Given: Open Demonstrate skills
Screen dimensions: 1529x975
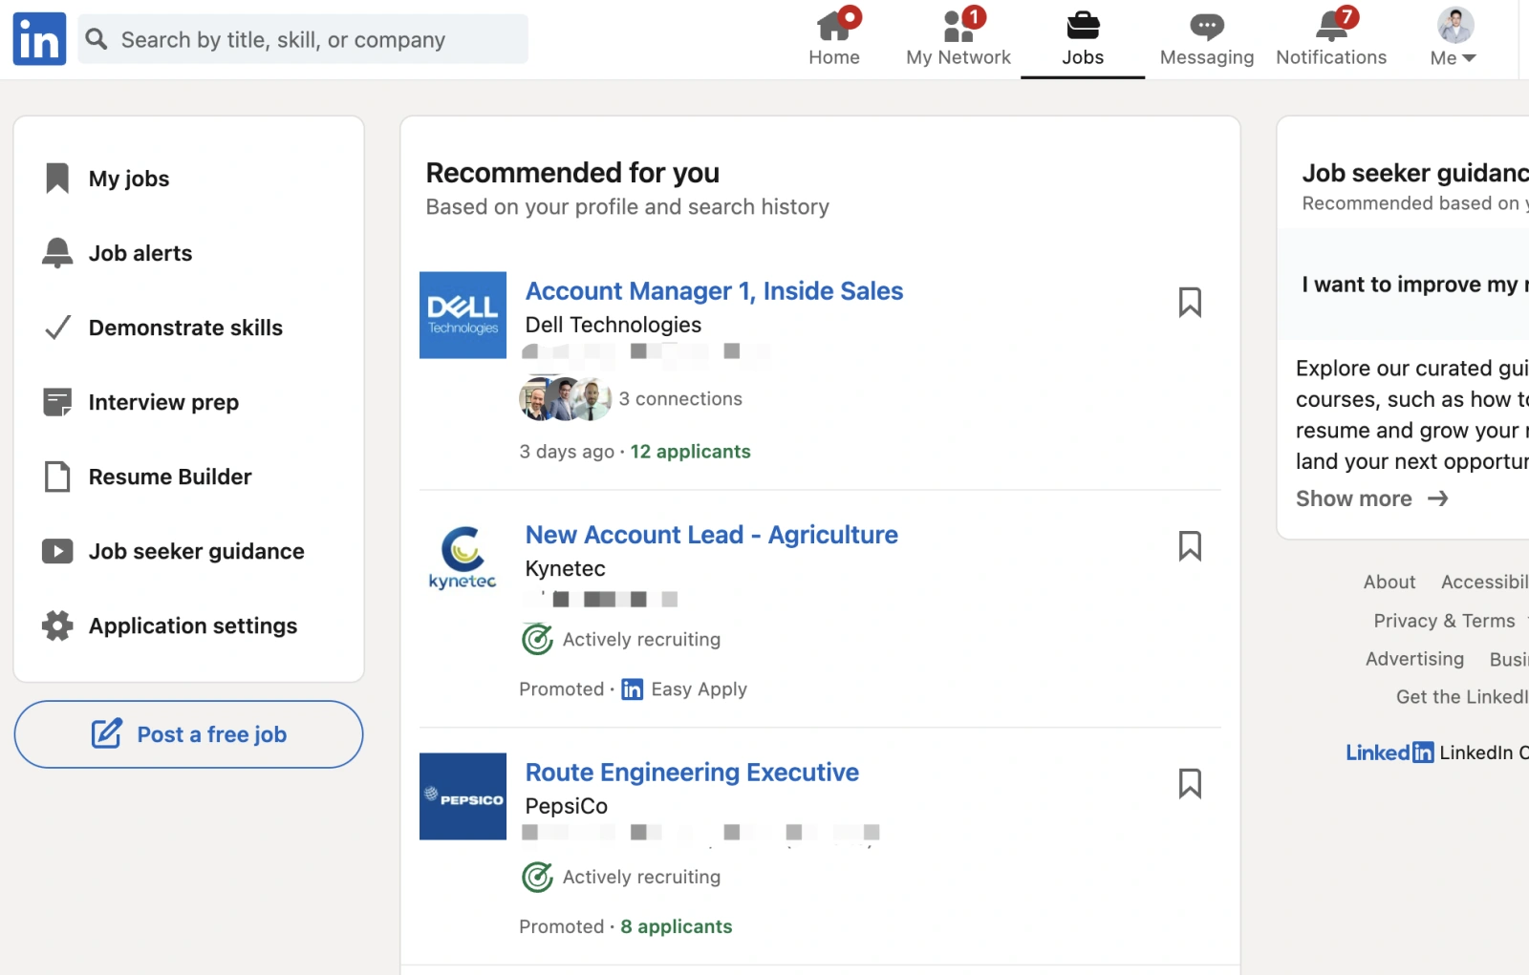Looking at the screenshot, I should click(185, 328).
